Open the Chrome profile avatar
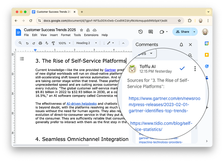This screenshot has height=162, width=224. click(x=200, y=21)
